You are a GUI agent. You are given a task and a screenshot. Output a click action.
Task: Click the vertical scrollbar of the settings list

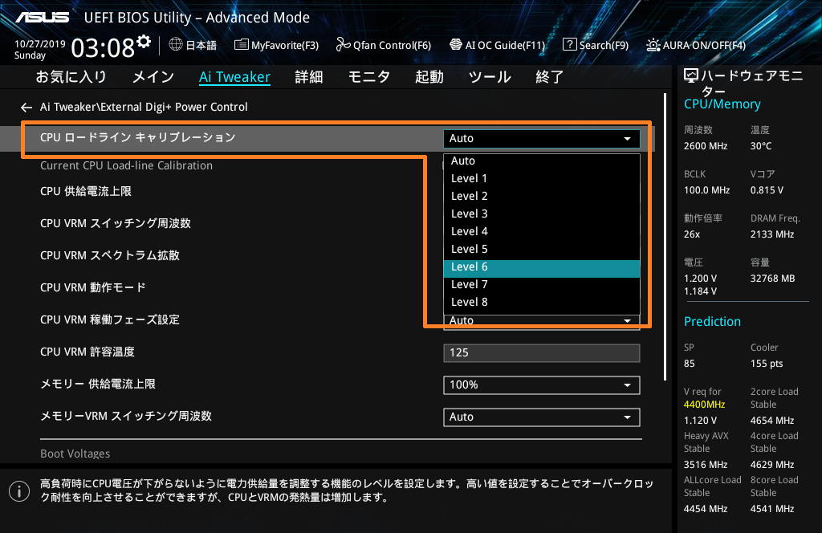click(665, 237)
